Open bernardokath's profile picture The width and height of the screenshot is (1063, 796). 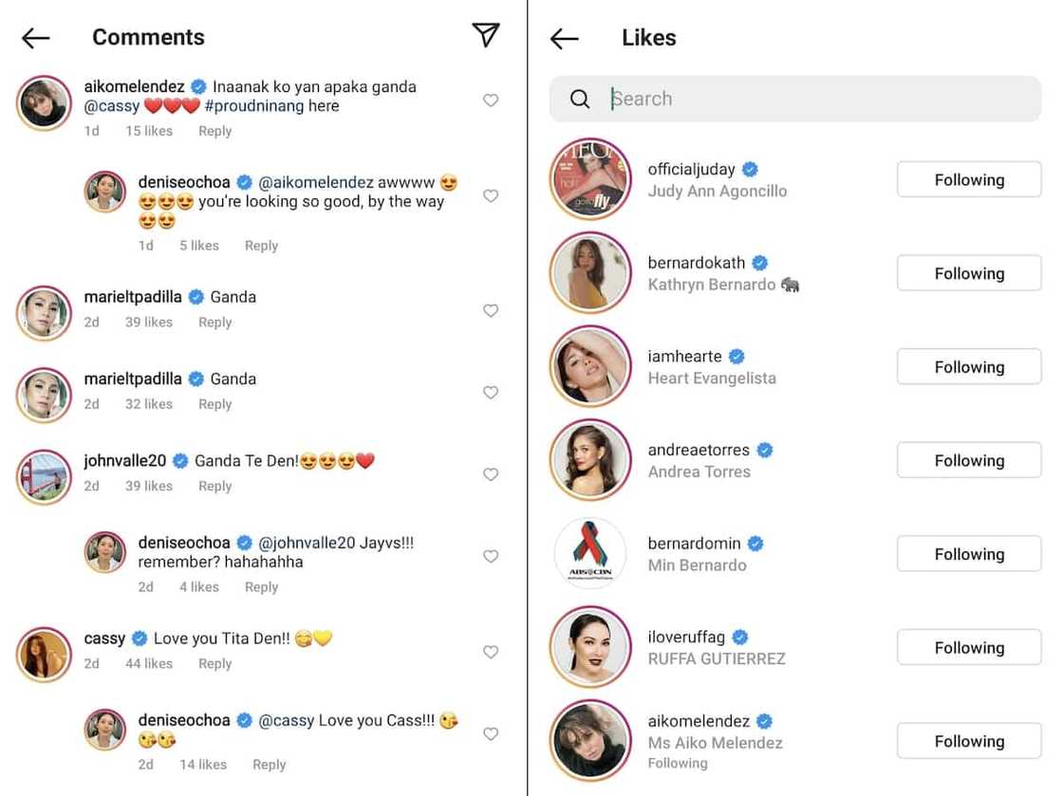pyautogui.click(x=590, y=272)
